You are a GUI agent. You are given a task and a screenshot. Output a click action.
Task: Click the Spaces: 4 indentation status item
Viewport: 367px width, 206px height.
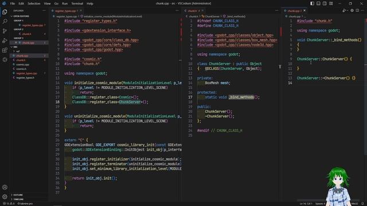pyautogui.click(x=320, y=204)
